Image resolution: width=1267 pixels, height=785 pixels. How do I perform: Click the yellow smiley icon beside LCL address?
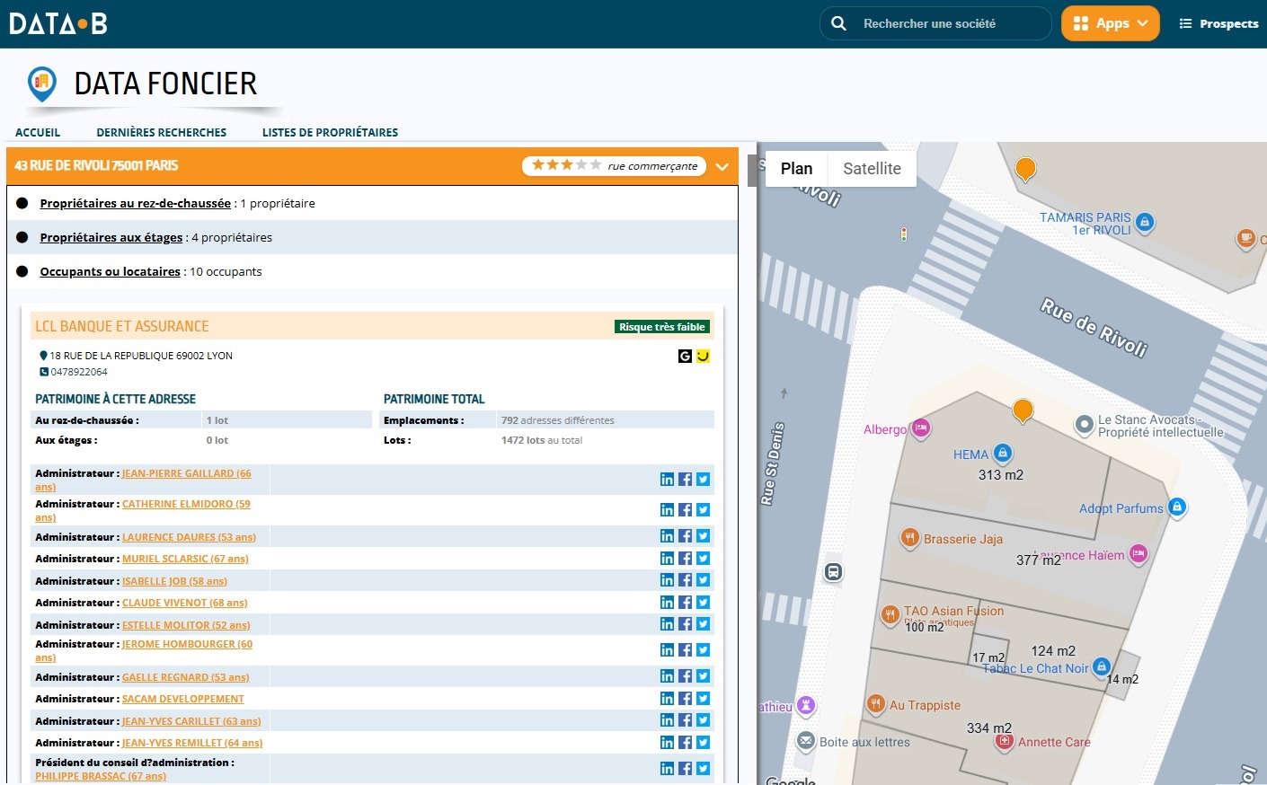[703, 357]
